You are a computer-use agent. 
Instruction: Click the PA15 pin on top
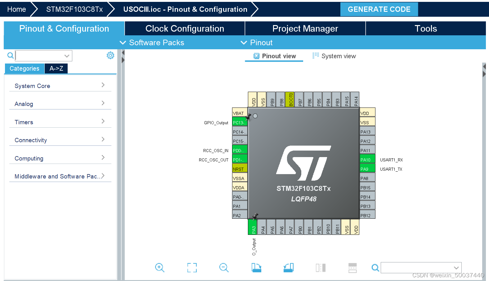[x=346, y=99]
